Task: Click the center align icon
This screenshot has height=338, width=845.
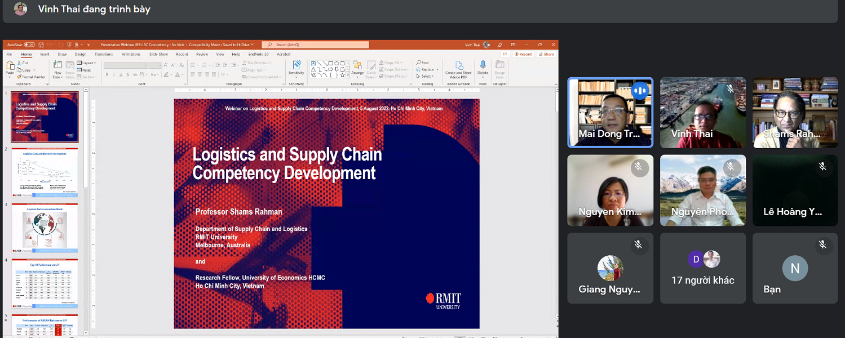Action: [200, 74]
